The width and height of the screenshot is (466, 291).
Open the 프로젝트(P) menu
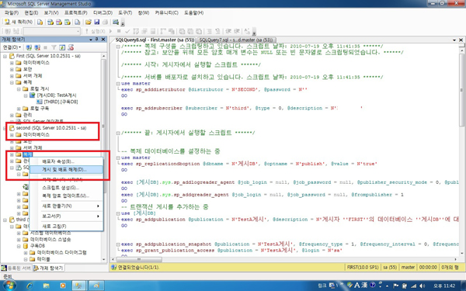(x=76, y=12)
